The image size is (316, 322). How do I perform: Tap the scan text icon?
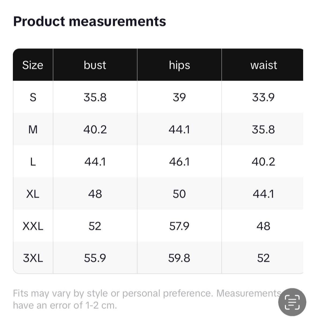coord(292,302)
